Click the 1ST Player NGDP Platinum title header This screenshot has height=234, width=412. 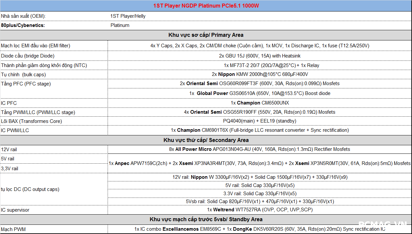tap(206, 6)
